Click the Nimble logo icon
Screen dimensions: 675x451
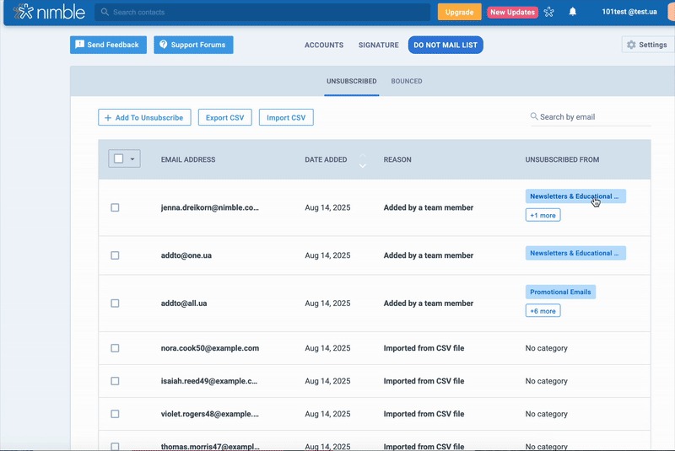point(24,12)
